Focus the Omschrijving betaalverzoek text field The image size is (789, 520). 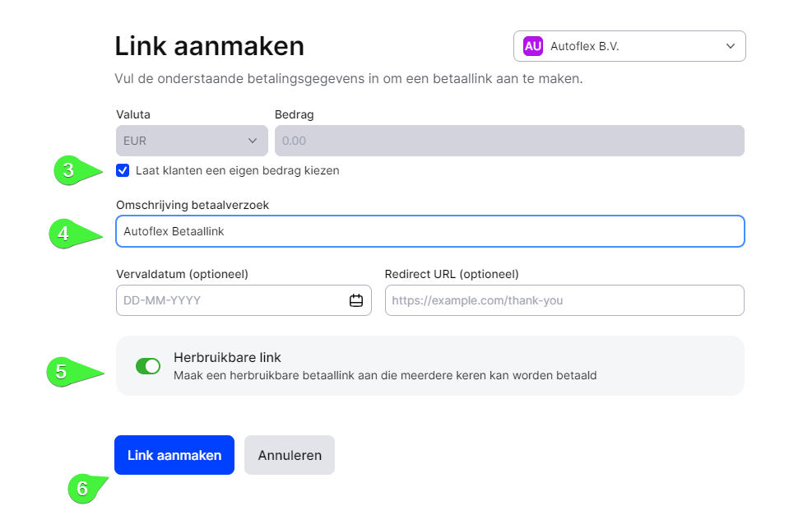[429, 232]
